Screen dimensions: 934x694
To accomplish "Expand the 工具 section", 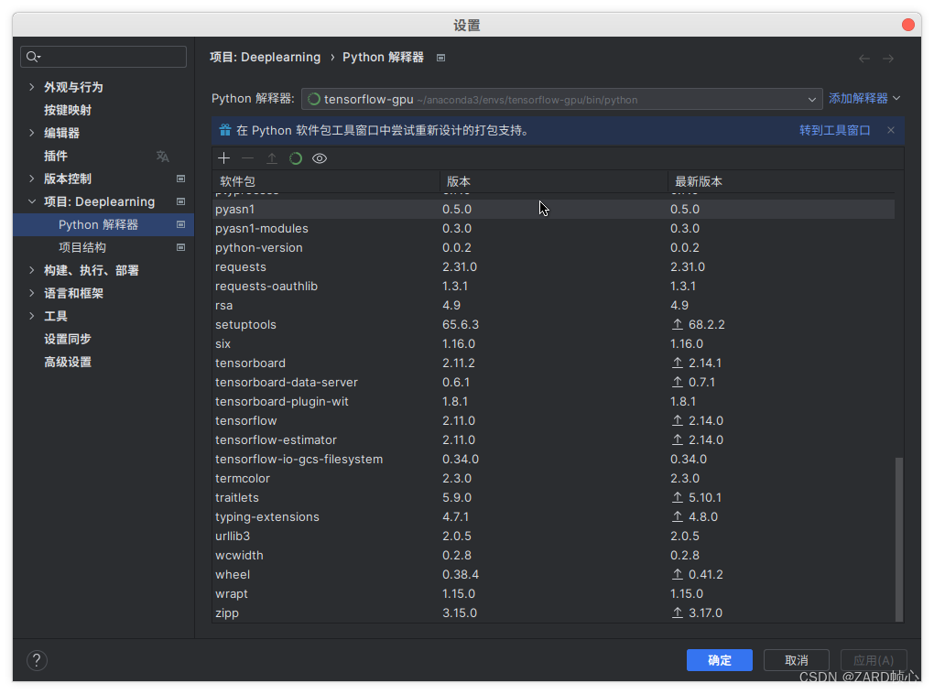I will [31, 316].
